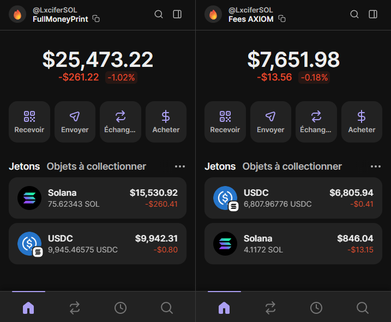Click the Fees AXIOM account name

point(251,19)
